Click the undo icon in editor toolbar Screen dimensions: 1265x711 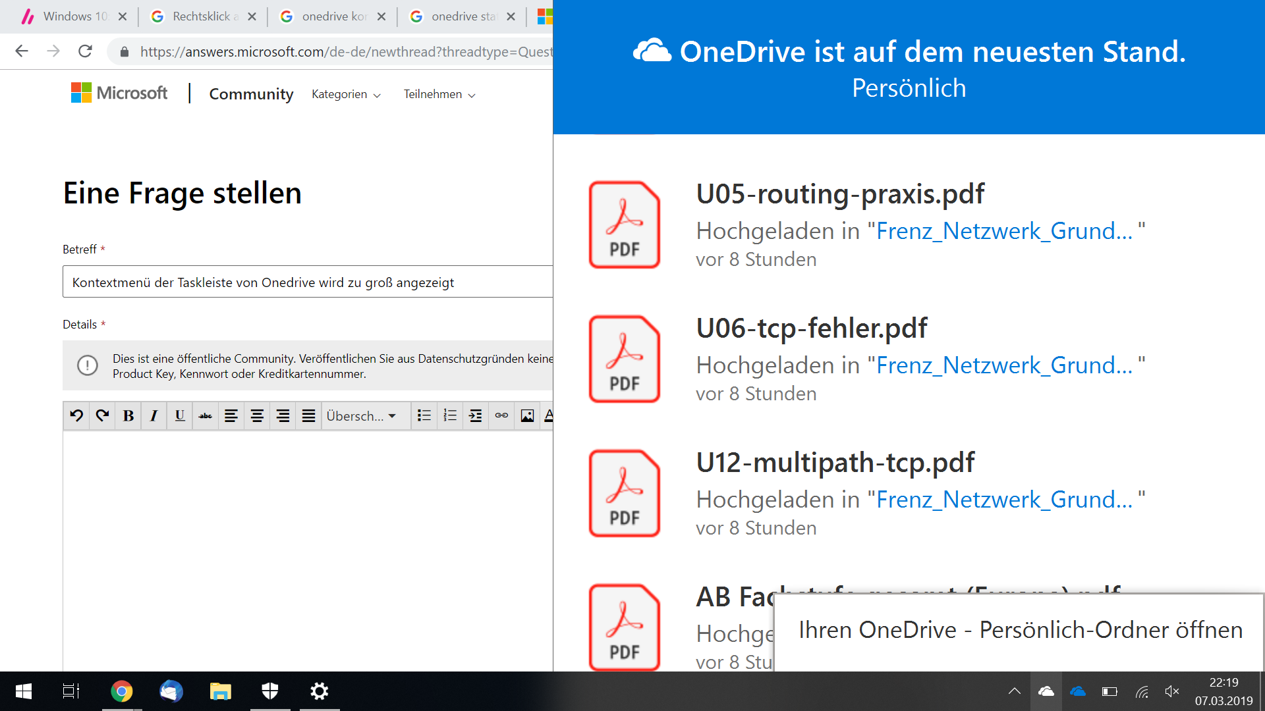tap(76, 416)
